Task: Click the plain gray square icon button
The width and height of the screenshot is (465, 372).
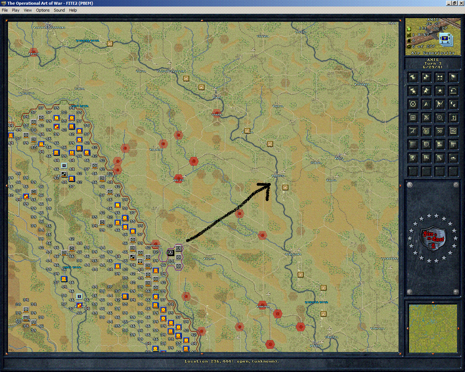Action: pos(413,144)
